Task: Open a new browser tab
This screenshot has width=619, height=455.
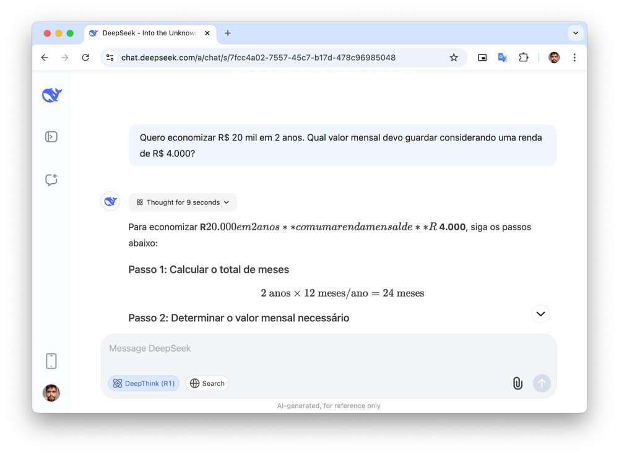Action: click(x=228, y=33)
